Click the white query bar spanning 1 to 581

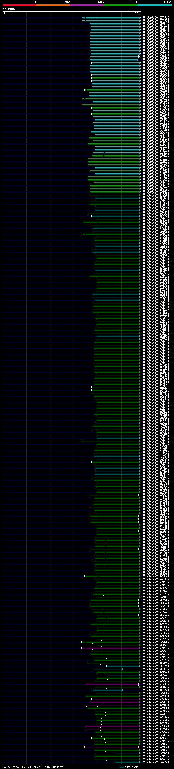[x=72, y=11]
